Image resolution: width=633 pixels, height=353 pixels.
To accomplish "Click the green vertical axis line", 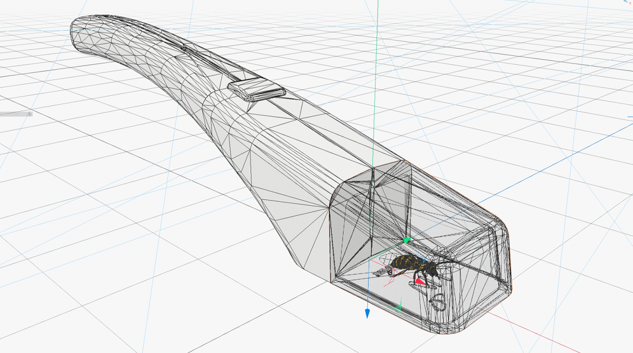I will 376,81.
